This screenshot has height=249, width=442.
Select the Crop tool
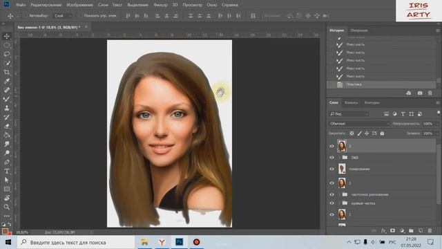click(x=7, y=72)
